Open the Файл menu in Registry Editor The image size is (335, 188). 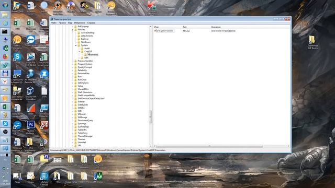[x=54, y=23]
